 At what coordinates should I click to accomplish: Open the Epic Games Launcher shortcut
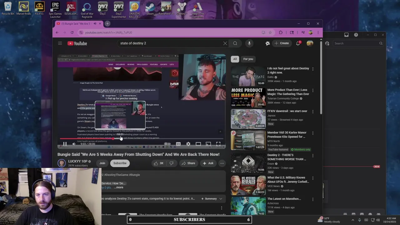pyautogui.click(x=55, y=10)
